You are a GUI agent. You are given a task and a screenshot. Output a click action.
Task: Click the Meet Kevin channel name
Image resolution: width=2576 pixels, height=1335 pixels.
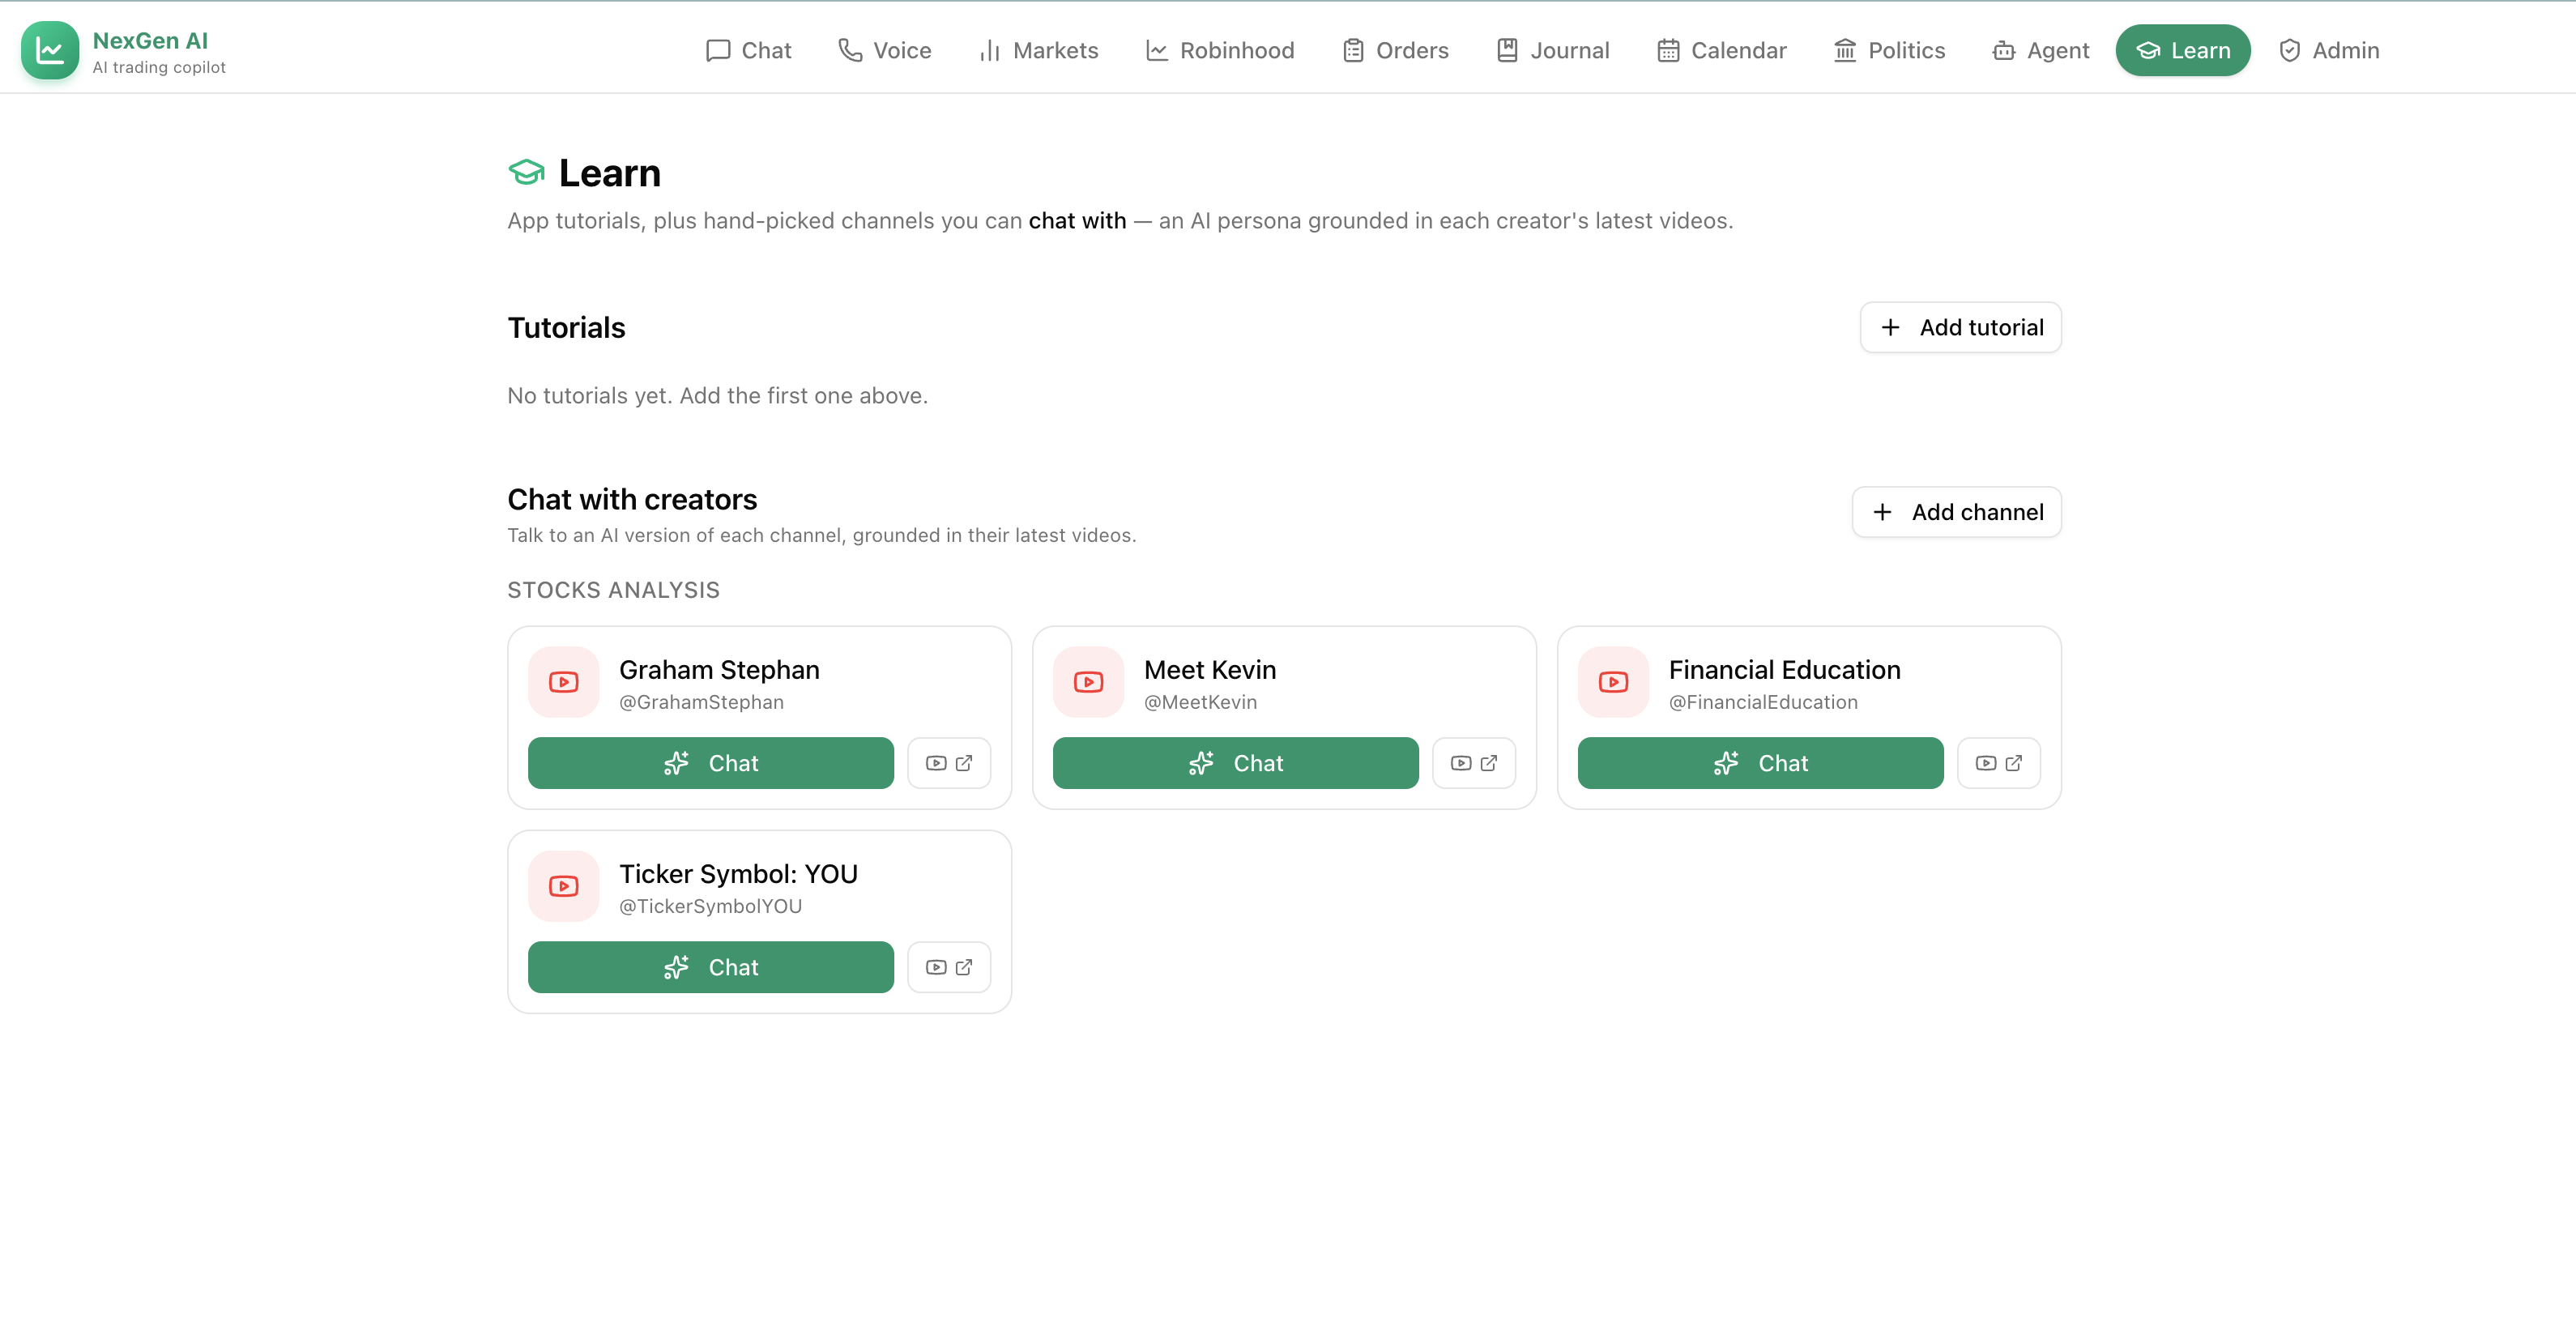pos(1210,670)
